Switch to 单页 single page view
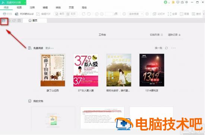This screenshot has height=135, width=205. (x=60, y=14)
